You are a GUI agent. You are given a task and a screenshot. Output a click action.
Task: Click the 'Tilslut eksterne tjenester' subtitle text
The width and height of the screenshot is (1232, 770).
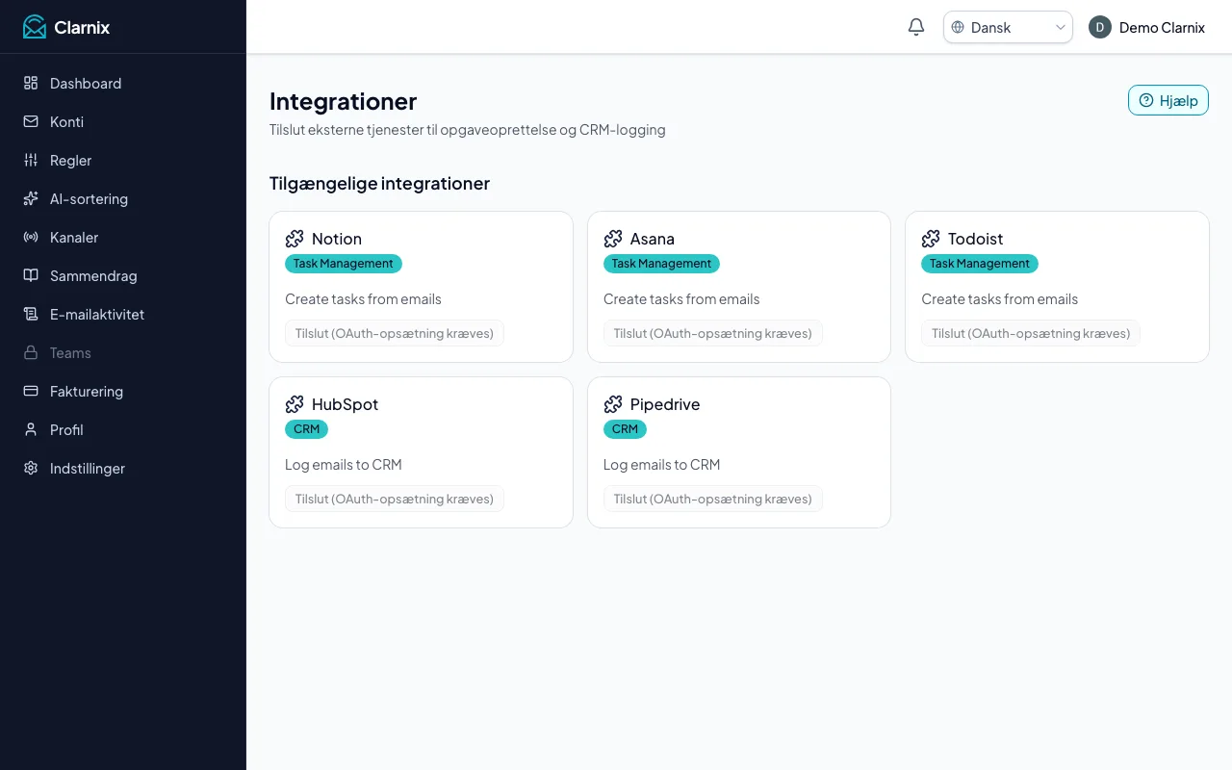pyautogui.click(x=468, y=129)
